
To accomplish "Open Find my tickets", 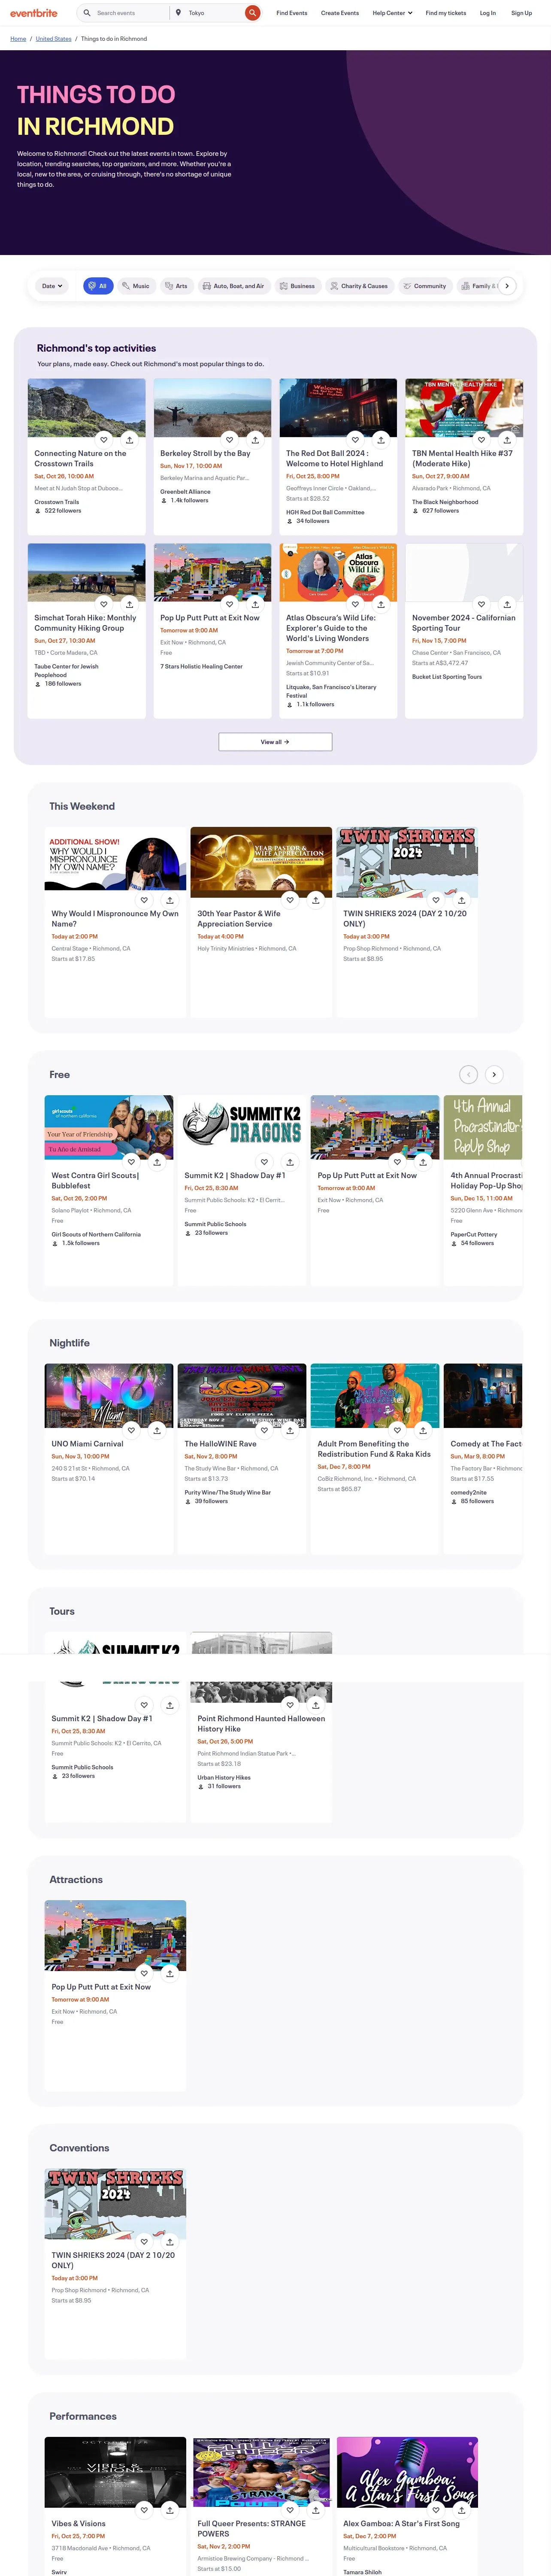I will [446, 13].
